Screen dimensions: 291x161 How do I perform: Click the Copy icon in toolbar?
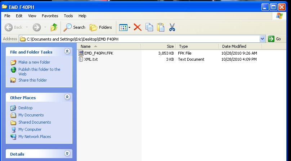click(149, 27)
